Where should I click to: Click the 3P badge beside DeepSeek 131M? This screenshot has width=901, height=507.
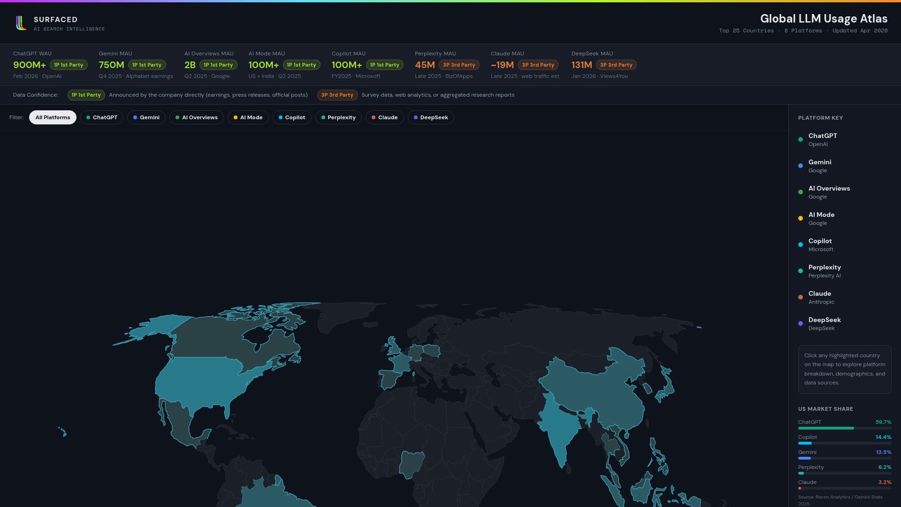tap(617, 65)
